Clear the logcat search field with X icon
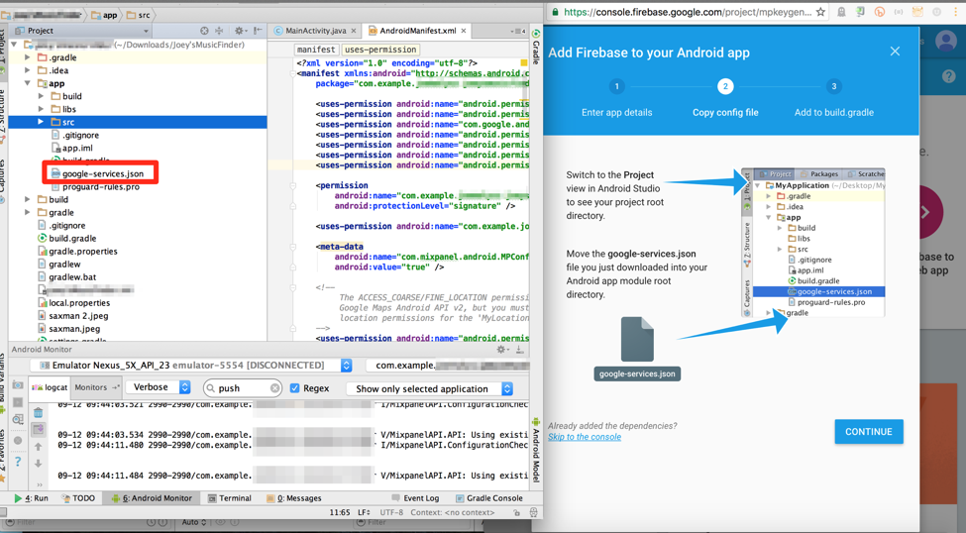The height and width of the screenshot is (533, 966). coord(274,388)
